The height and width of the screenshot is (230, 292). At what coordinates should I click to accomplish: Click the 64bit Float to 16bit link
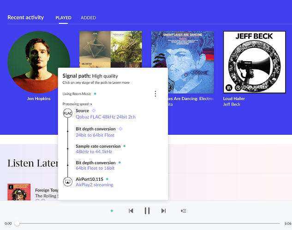(x=95, y=168)
